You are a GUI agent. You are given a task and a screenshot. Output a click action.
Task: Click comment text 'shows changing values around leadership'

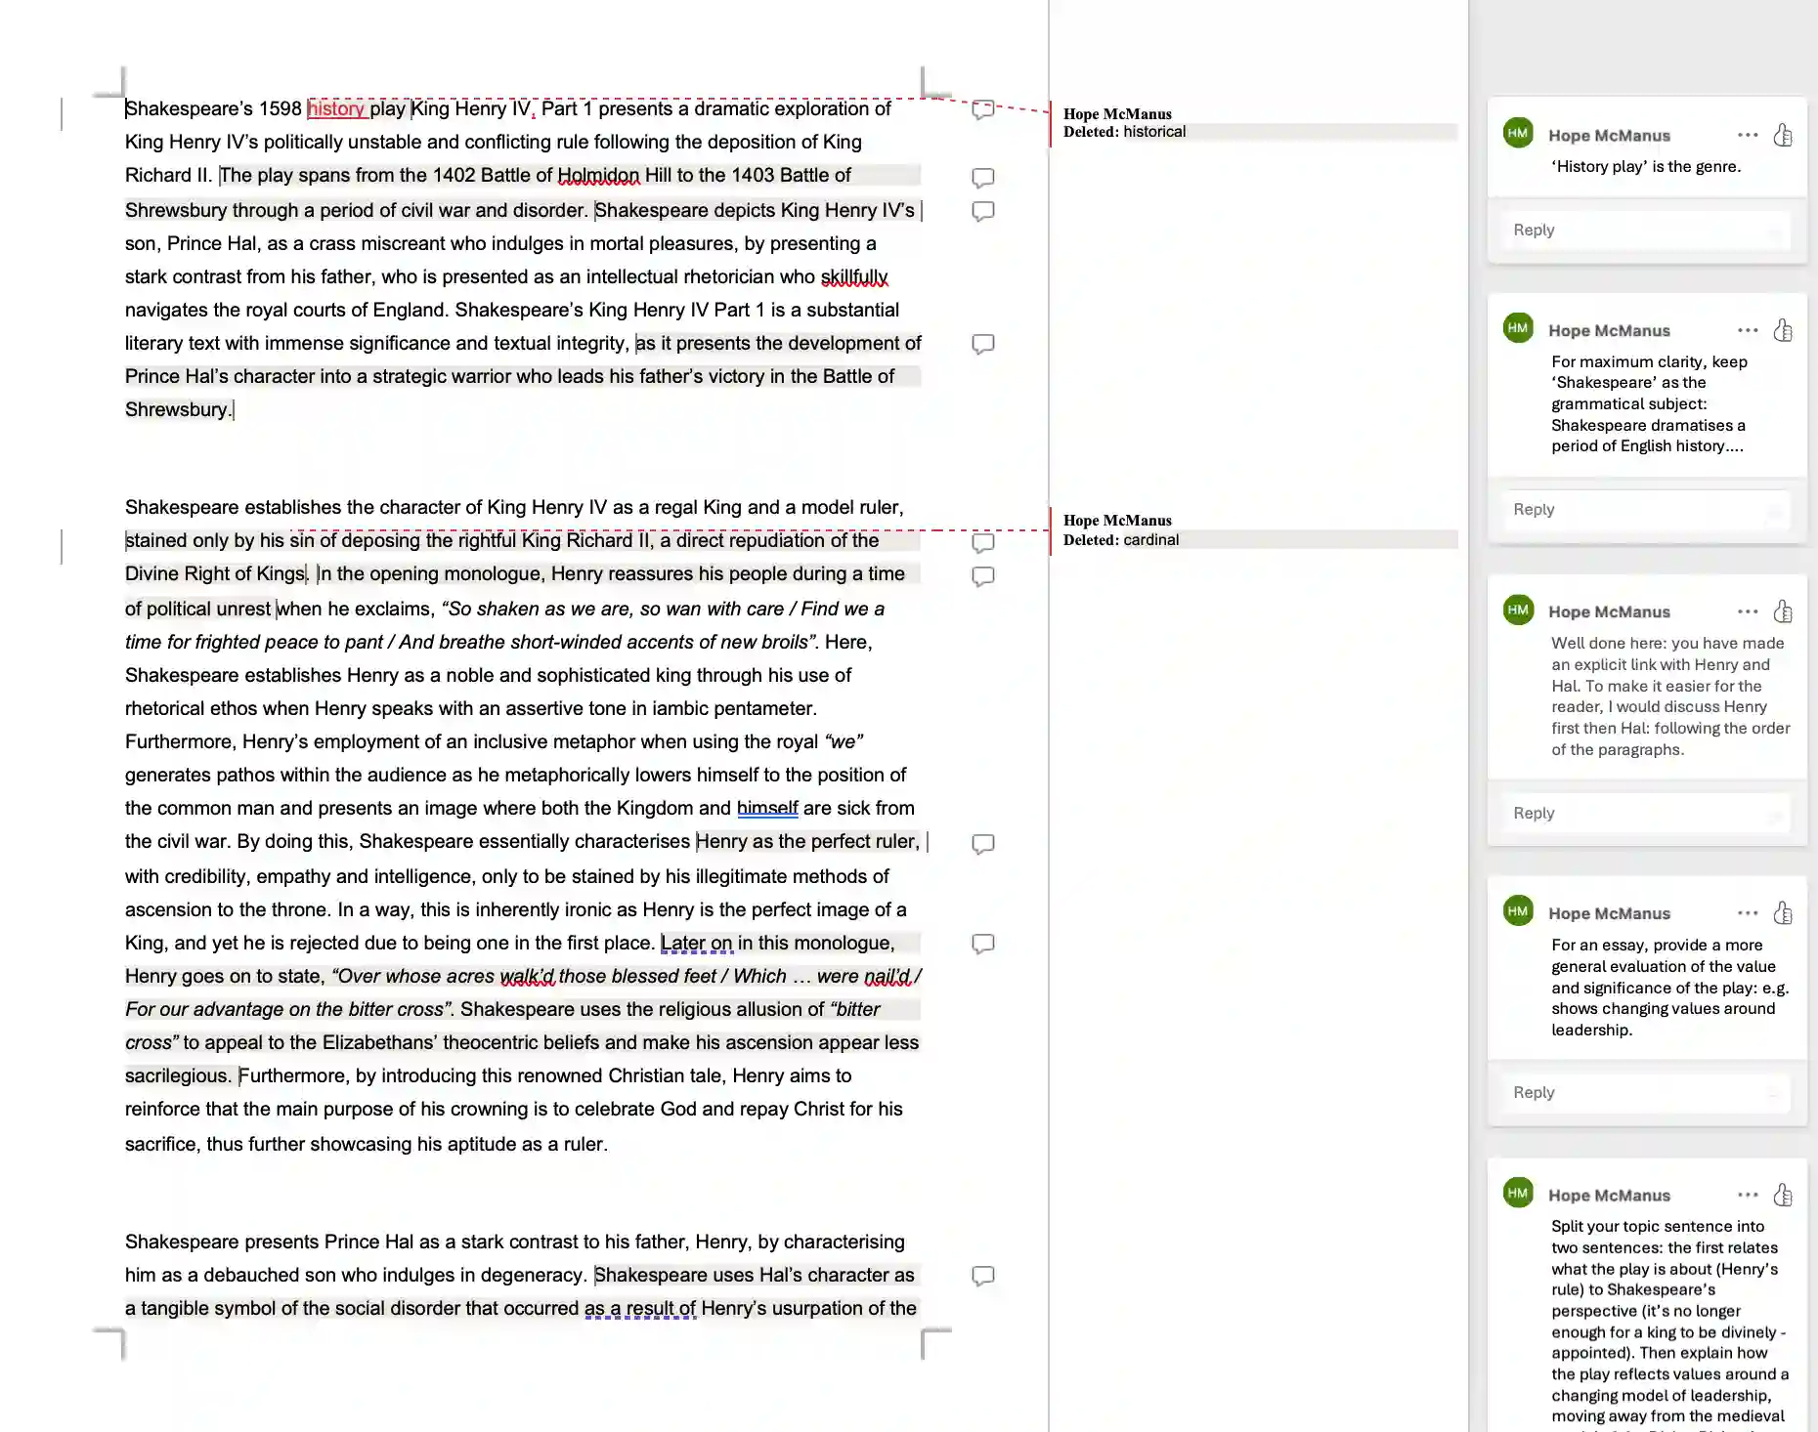(x=1663, y=1020)
